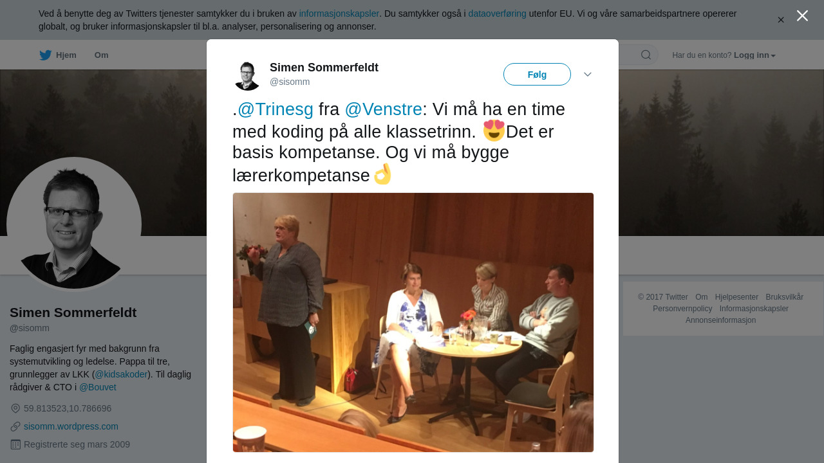
Task: Click the author avatar in tweet header
Action: 247,75
